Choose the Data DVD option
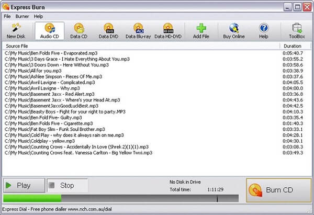 pos(109,31)
